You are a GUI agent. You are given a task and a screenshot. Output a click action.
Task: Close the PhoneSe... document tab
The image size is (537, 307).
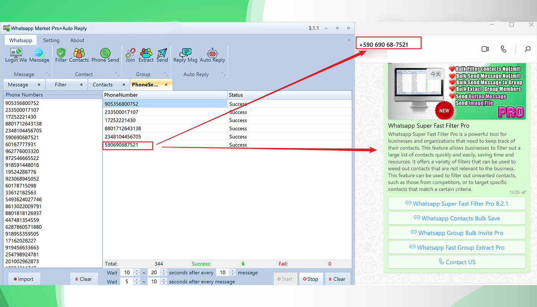166,85
